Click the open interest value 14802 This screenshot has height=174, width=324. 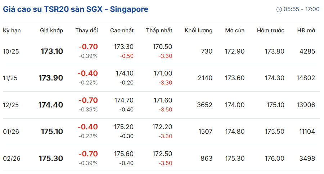pyautogui.click(x=306, y=78)
